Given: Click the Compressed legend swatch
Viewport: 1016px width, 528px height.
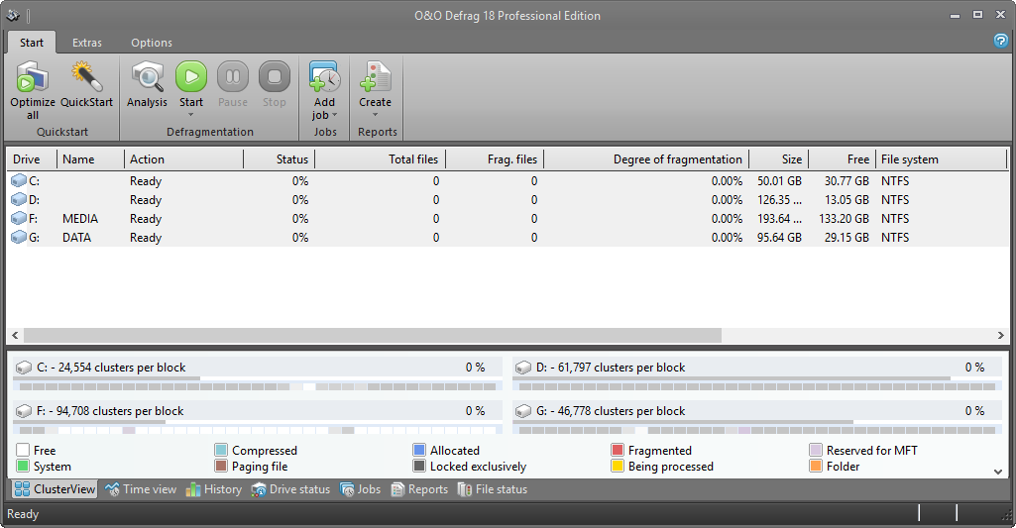Looking at the screenshot, I should point(221,450).
